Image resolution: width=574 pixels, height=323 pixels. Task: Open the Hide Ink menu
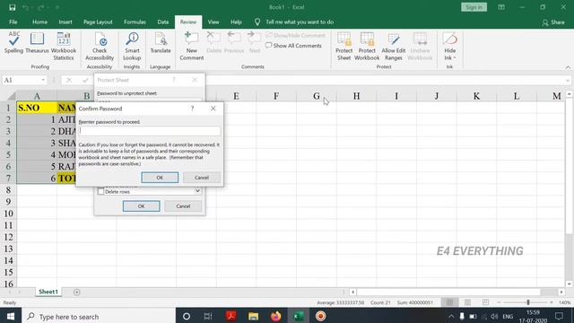click(450, 46)
